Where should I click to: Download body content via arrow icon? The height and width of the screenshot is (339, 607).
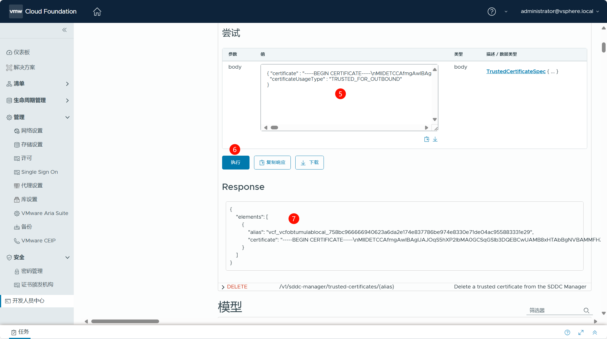coord(435,139)
